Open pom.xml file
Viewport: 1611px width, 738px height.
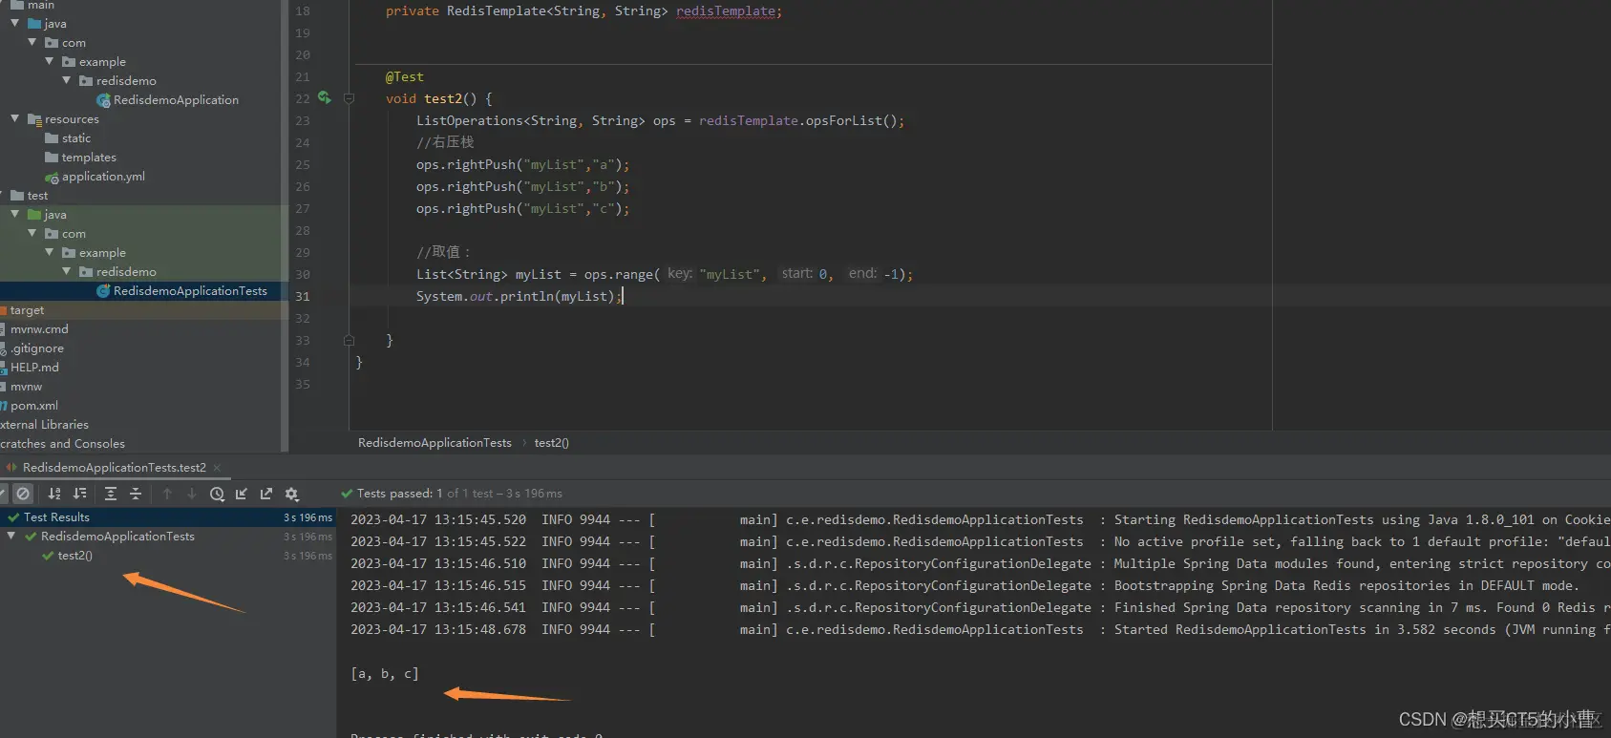[33, 406]
